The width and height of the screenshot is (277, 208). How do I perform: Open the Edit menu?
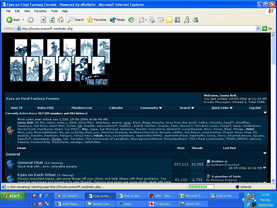point(17,11)
